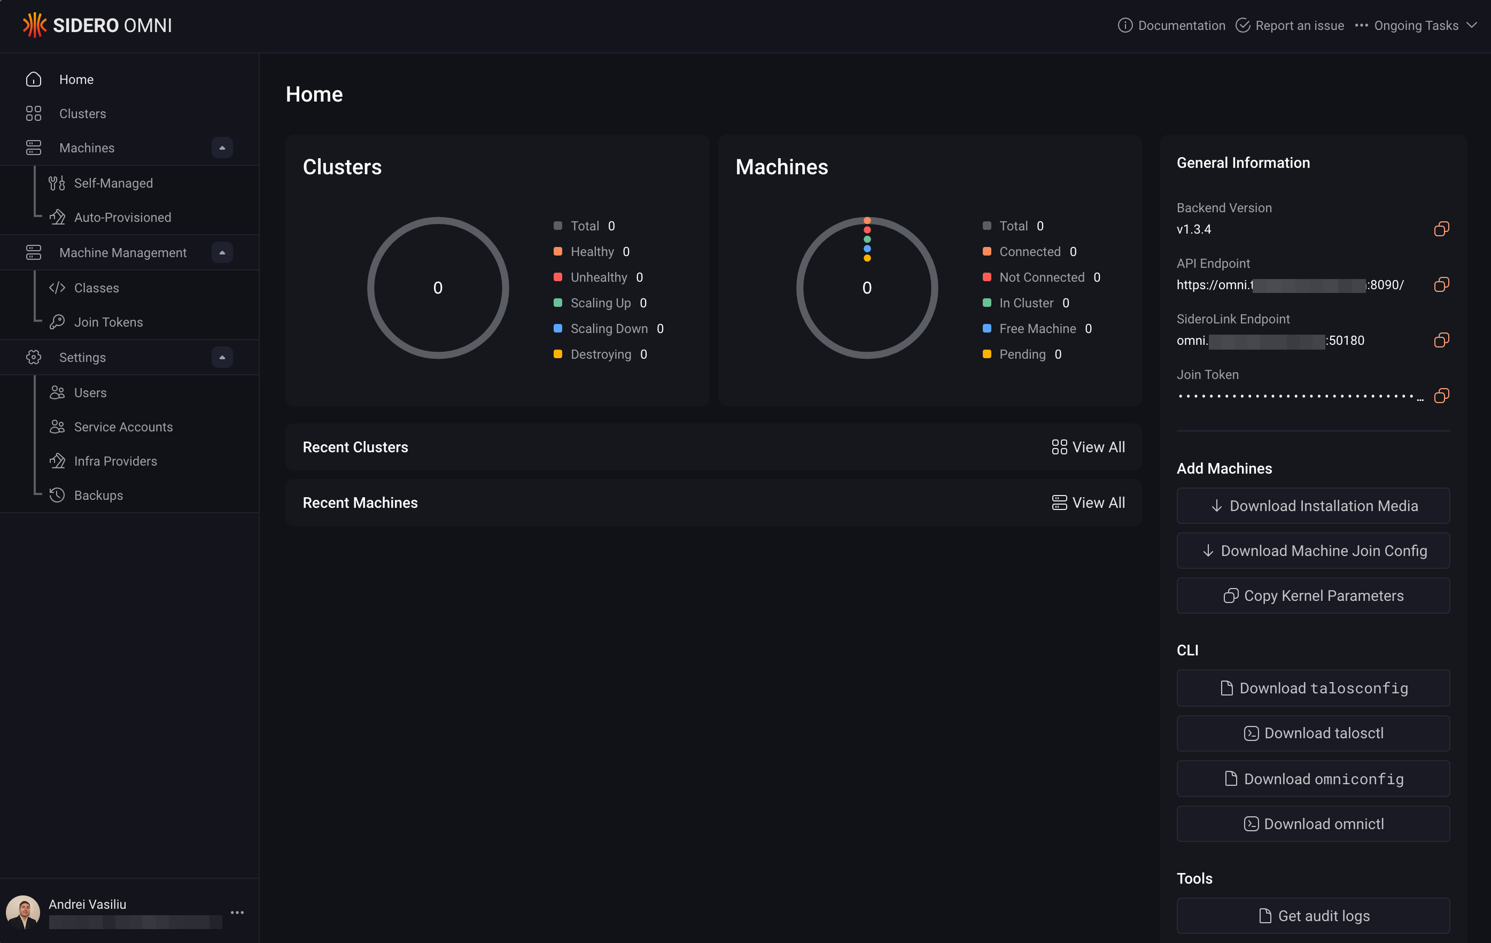Image resolution: width=1491 pixels, height=943 pixels.
Task: Open Infra Providers settings
Action: [115, 461]
